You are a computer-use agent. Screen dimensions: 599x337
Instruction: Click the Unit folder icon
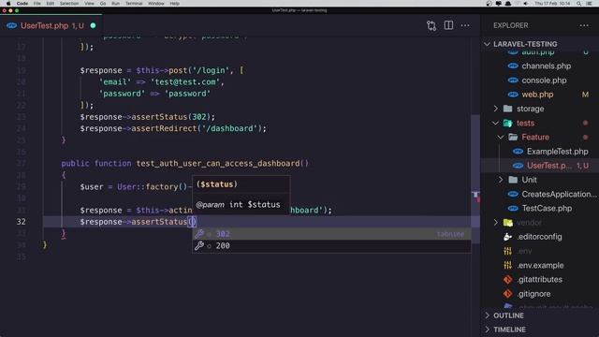[513, 180]
